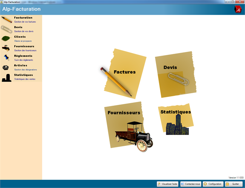This screenshot has width=245, height=188.
Task: Select the 'Clients et prospects' sidebar link
Action: point(23,41)
